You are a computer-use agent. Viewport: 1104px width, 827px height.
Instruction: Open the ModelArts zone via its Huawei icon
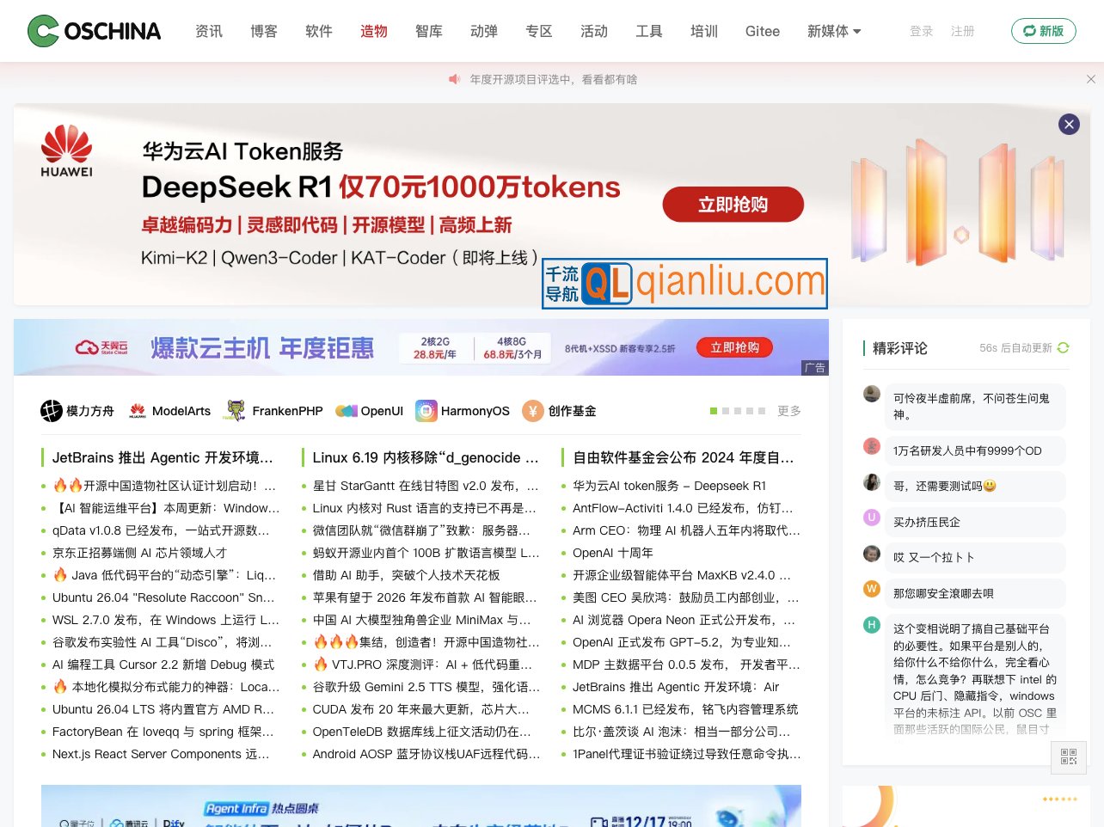[x=138, y=411]
